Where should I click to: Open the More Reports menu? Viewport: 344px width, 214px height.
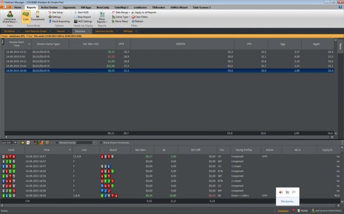(x=102, y=17)
